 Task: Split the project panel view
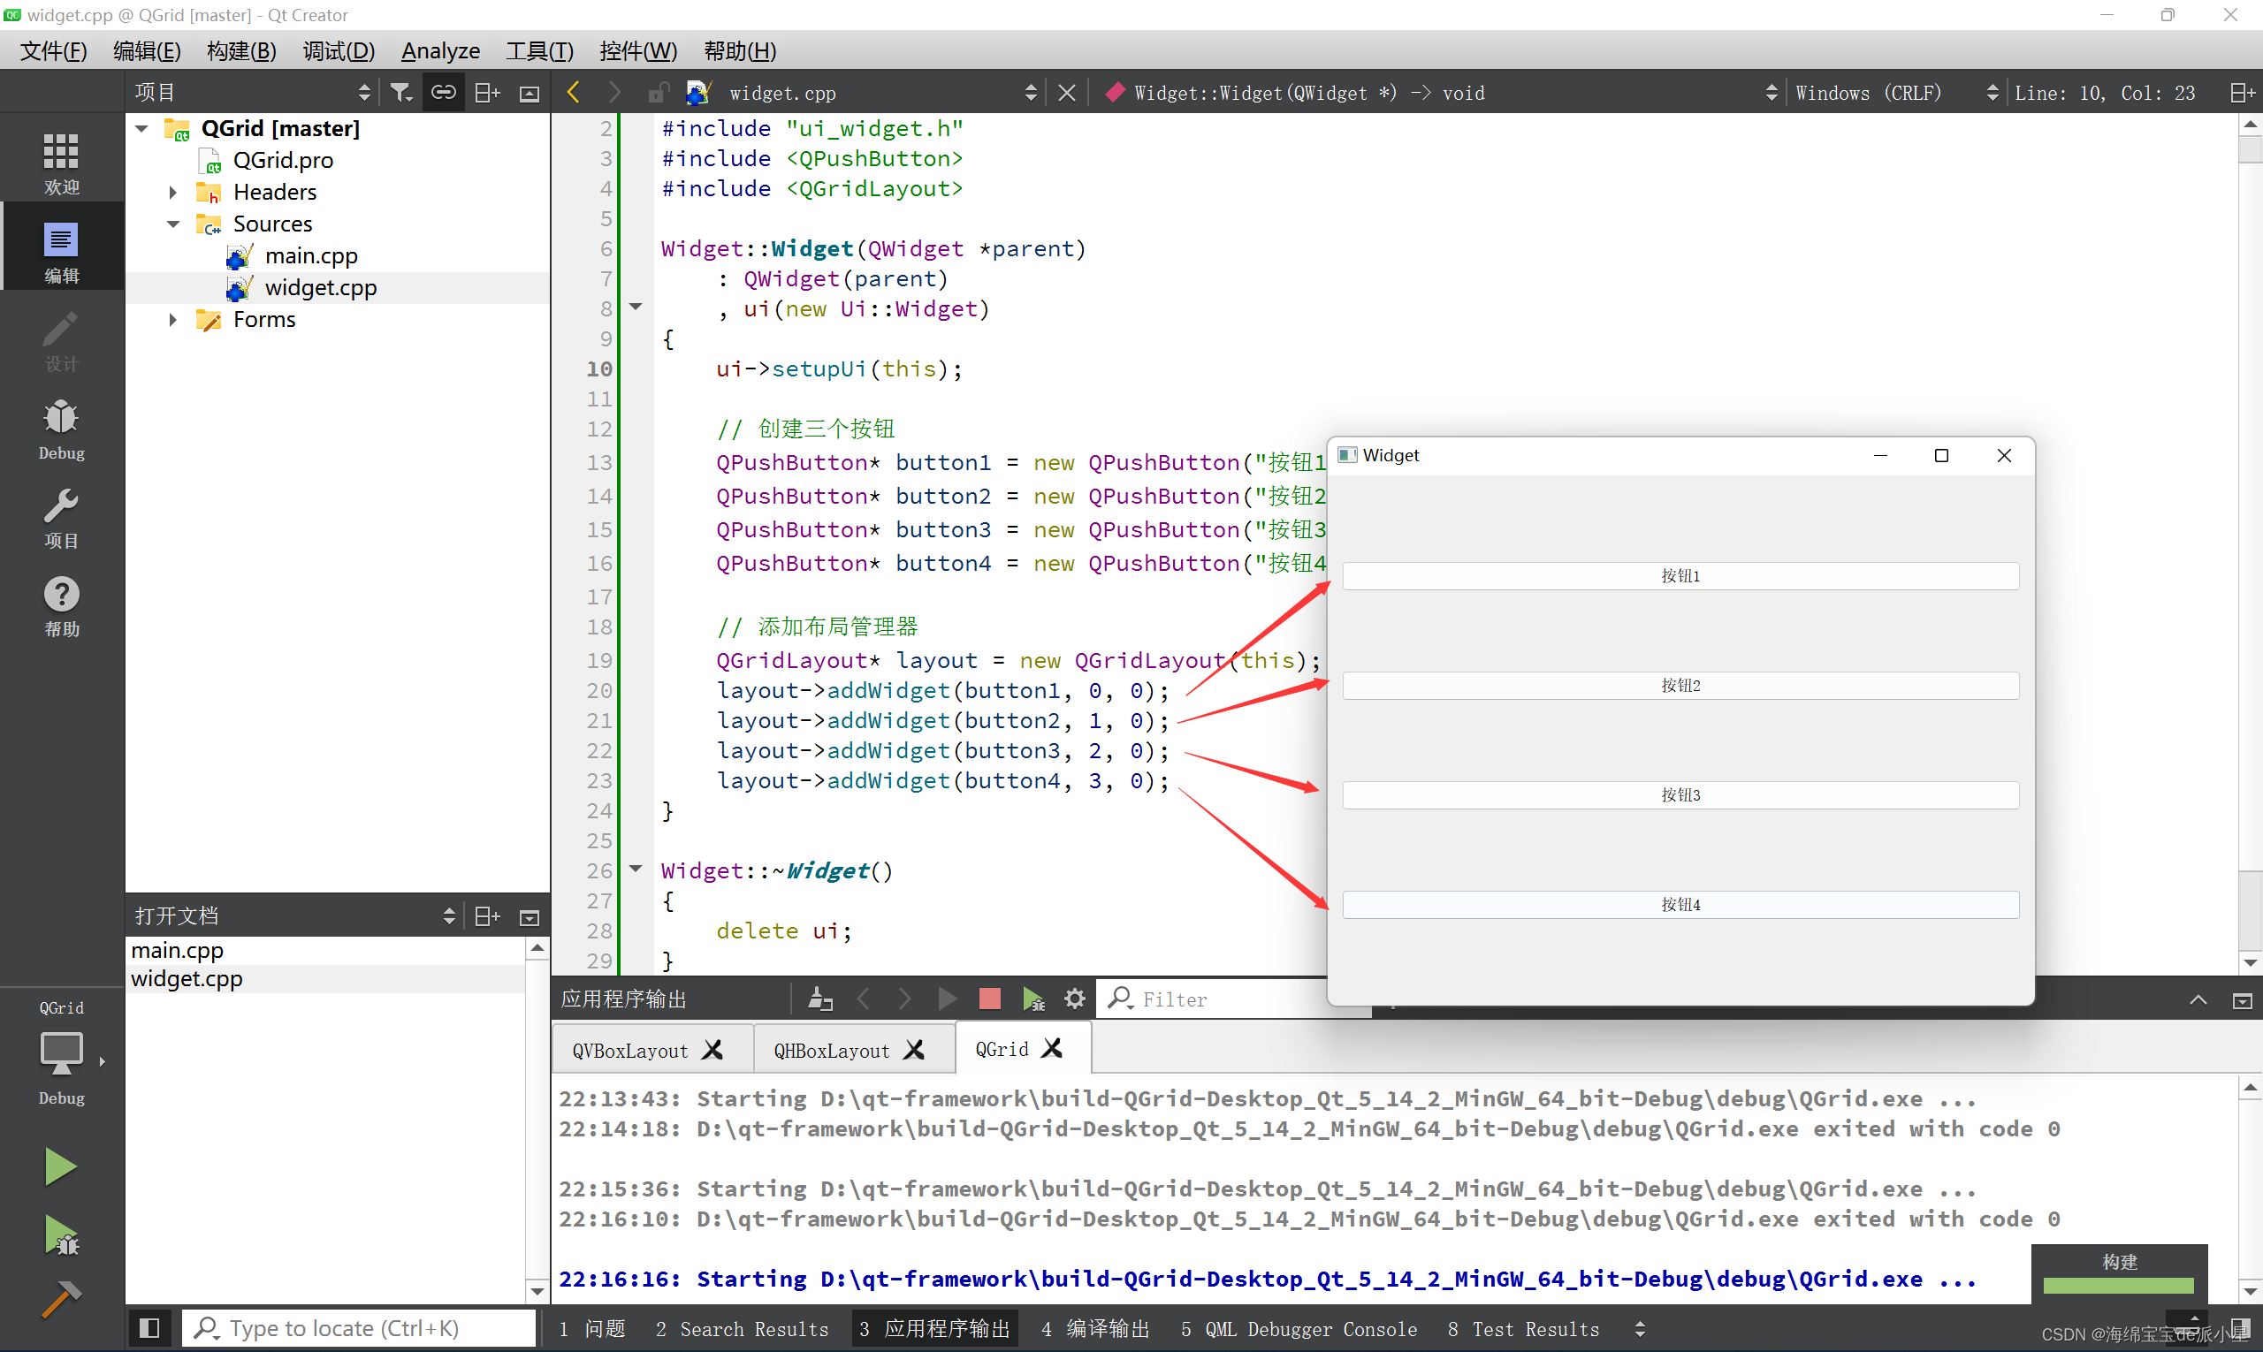click(488, 92)
